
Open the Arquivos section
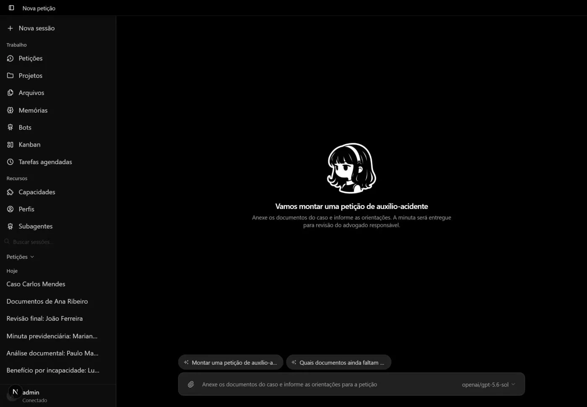[x=58, y=93]
